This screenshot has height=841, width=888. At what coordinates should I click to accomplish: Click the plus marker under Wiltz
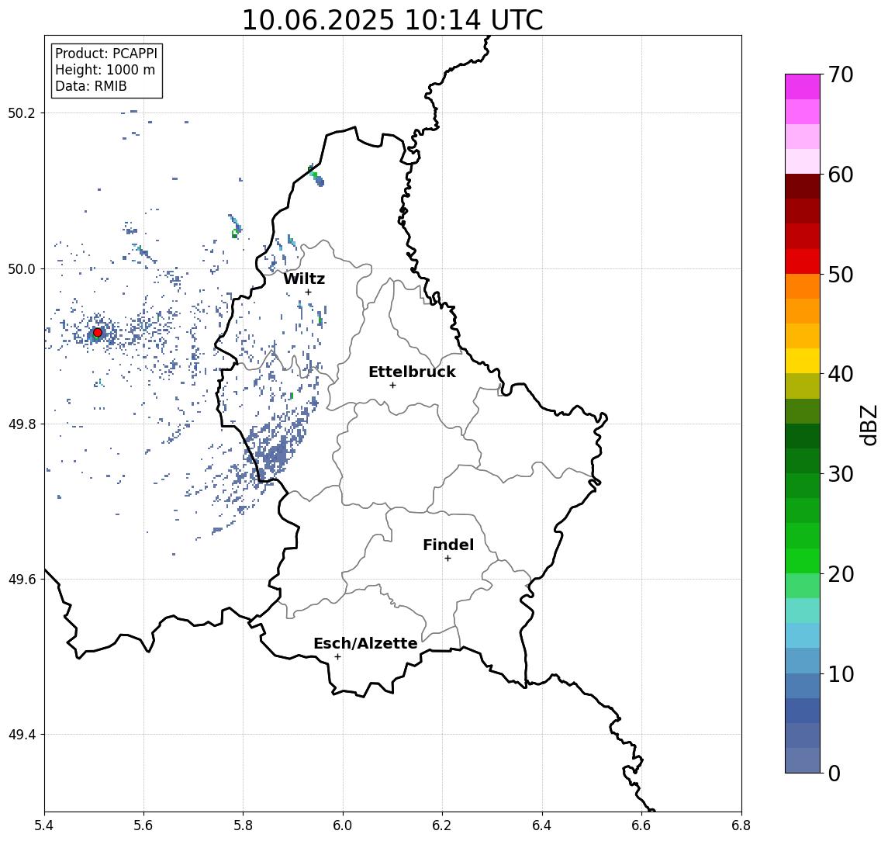click(x=308, y=292)
